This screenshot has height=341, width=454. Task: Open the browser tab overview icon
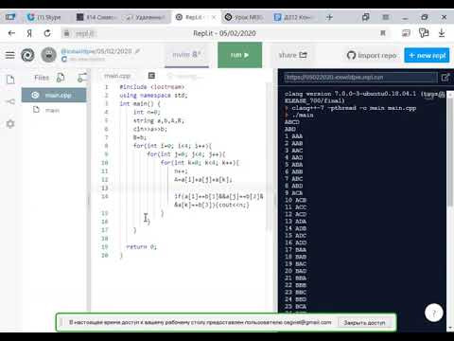(366, 17)
